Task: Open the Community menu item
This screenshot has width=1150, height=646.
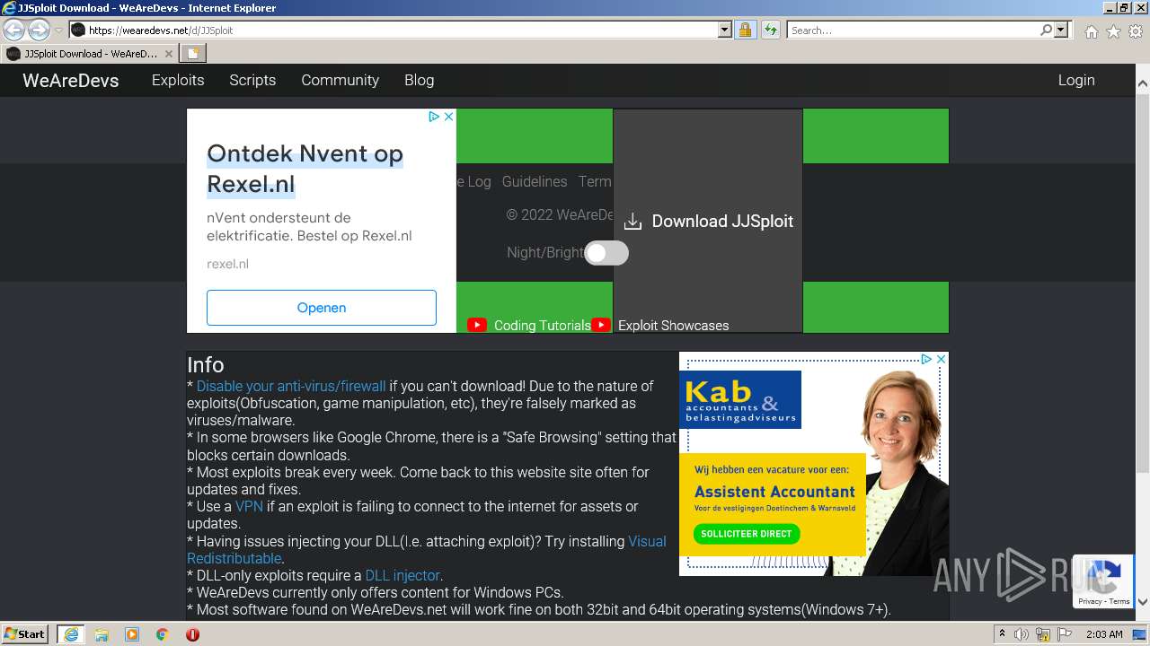Action: click(x=340, y=80)
